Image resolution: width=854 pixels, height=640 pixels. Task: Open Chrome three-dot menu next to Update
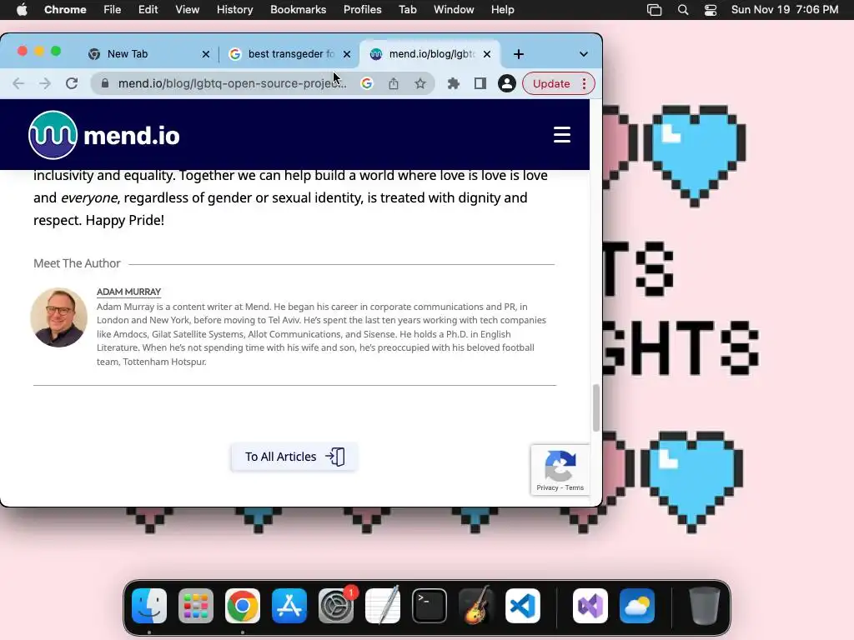(x=584, y=83)
